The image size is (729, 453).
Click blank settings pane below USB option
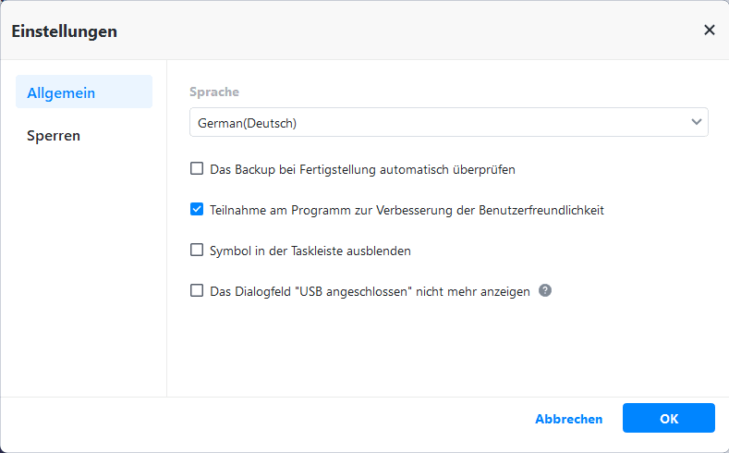pos(443,351)
